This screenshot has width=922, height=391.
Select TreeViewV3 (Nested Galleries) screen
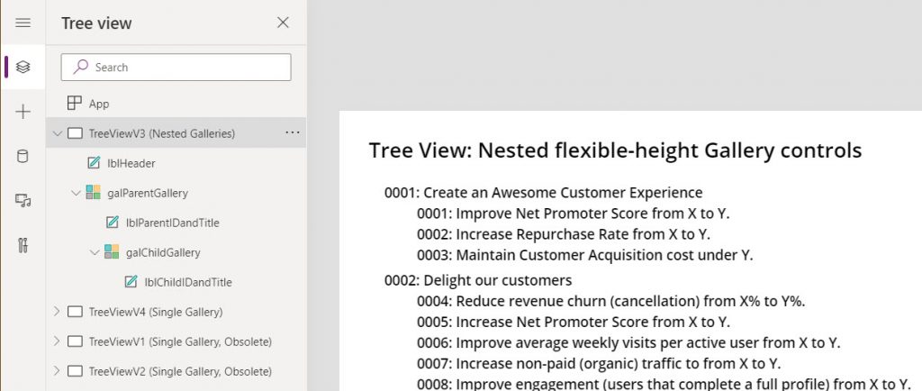(162, 133)
